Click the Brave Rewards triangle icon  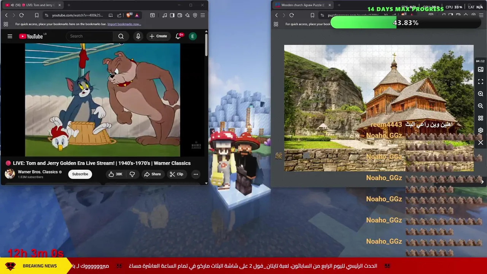point(137,15)
